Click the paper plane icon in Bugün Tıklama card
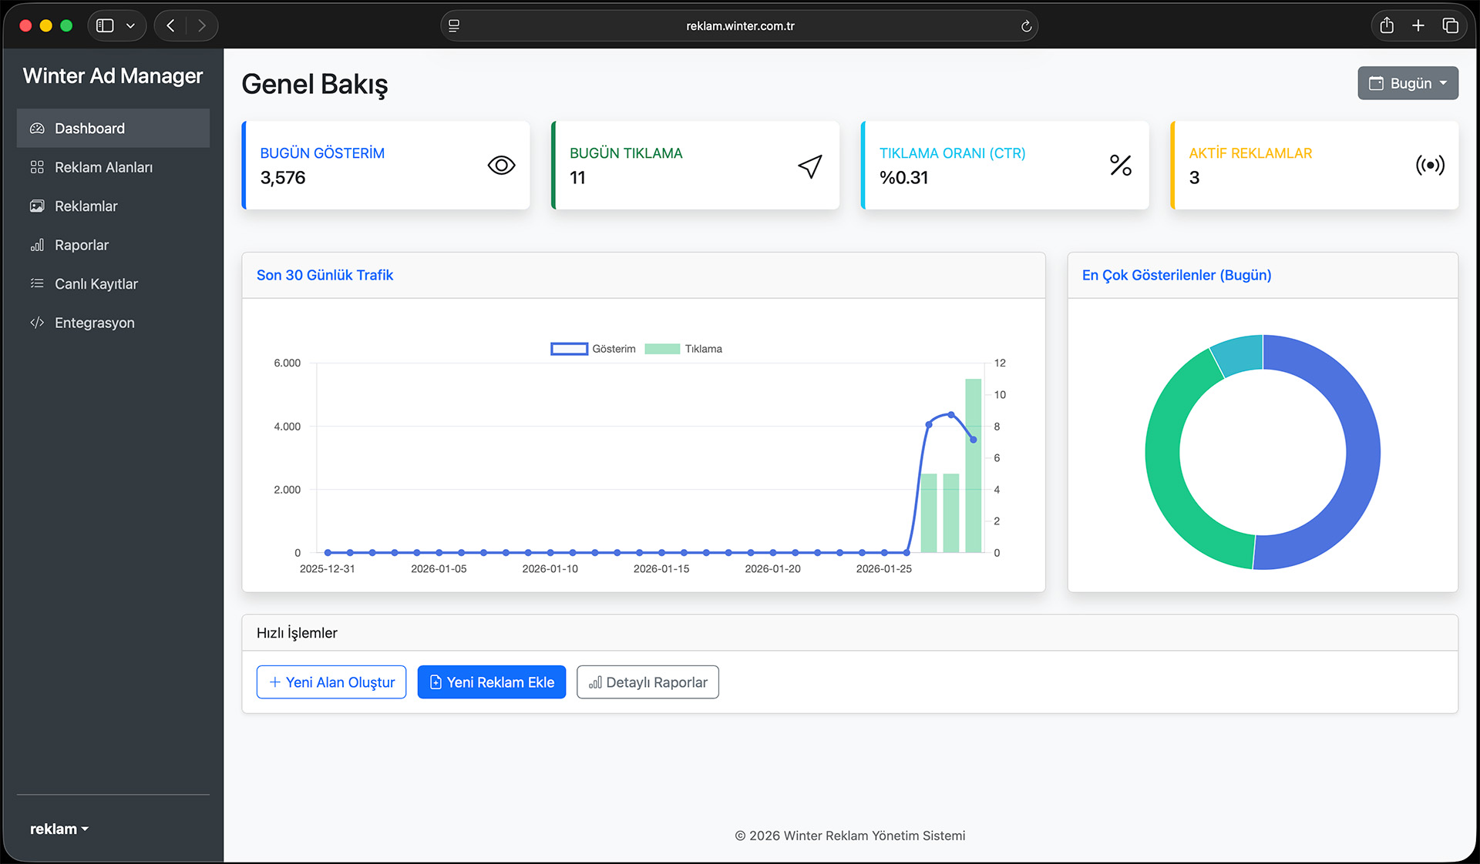1480x864 pixels. [x=809, y=166]
